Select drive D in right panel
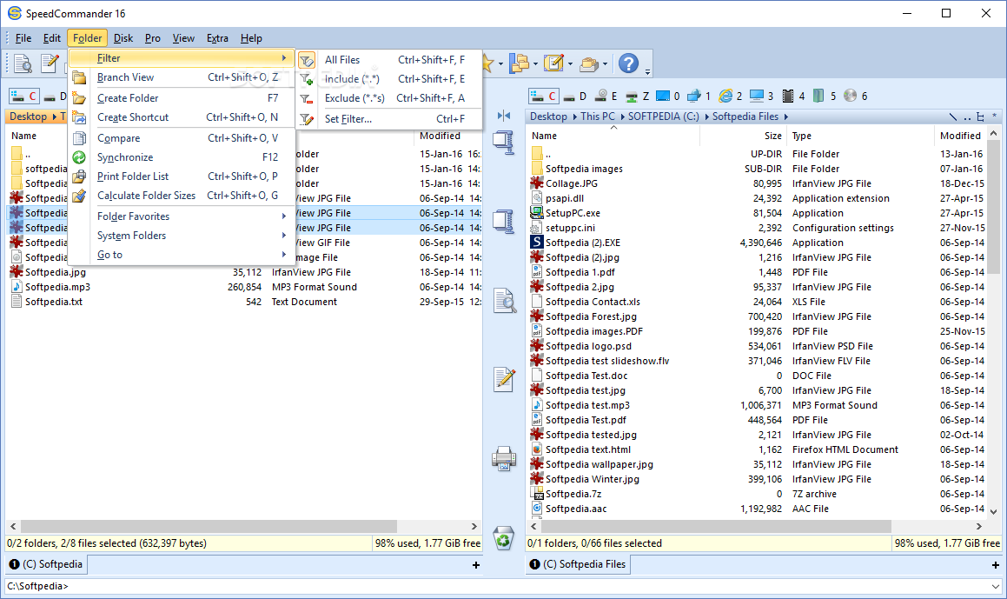 coord(575,97)
